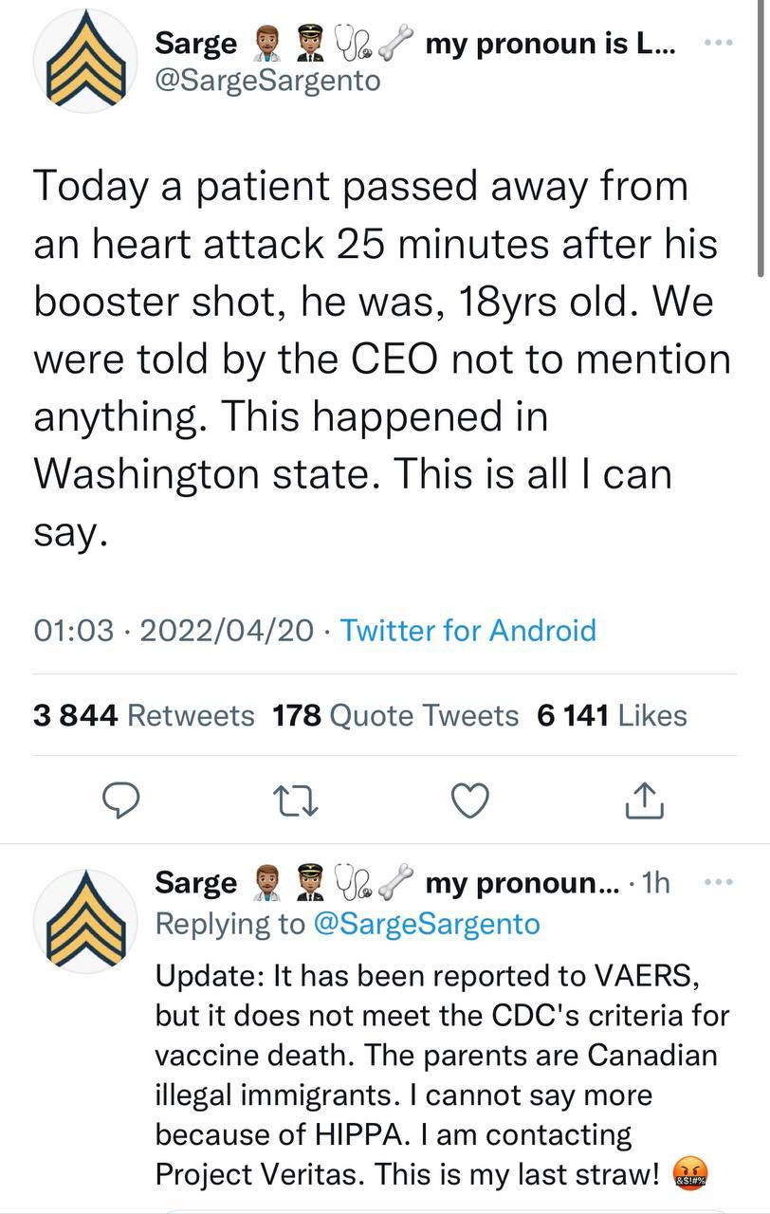The image size is (770, 1214).
Task: Open the share icon on the tweet
Action: coord(644,802)
